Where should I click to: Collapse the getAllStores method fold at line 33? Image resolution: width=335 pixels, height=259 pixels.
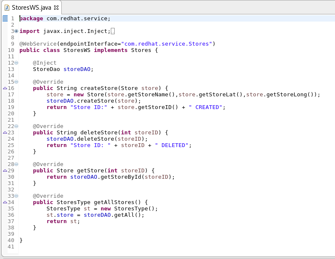click(16, 196)
